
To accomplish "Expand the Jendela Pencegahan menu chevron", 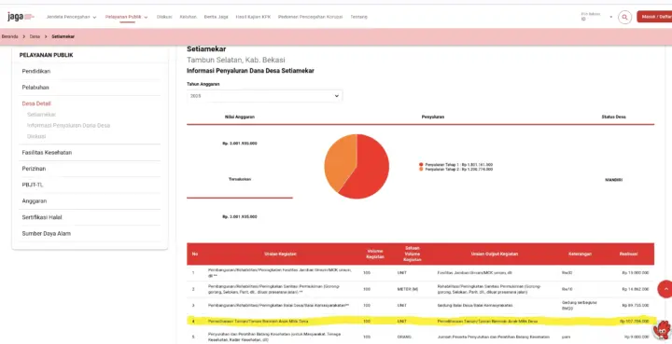I will tap(94, 17).
